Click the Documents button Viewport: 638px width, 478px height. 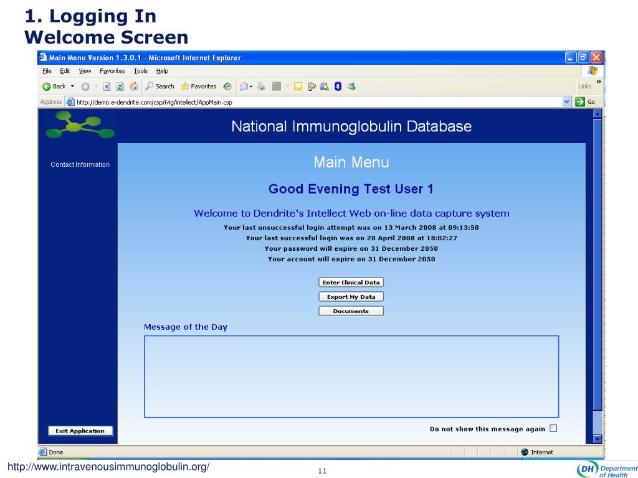[x=351, y=311]
